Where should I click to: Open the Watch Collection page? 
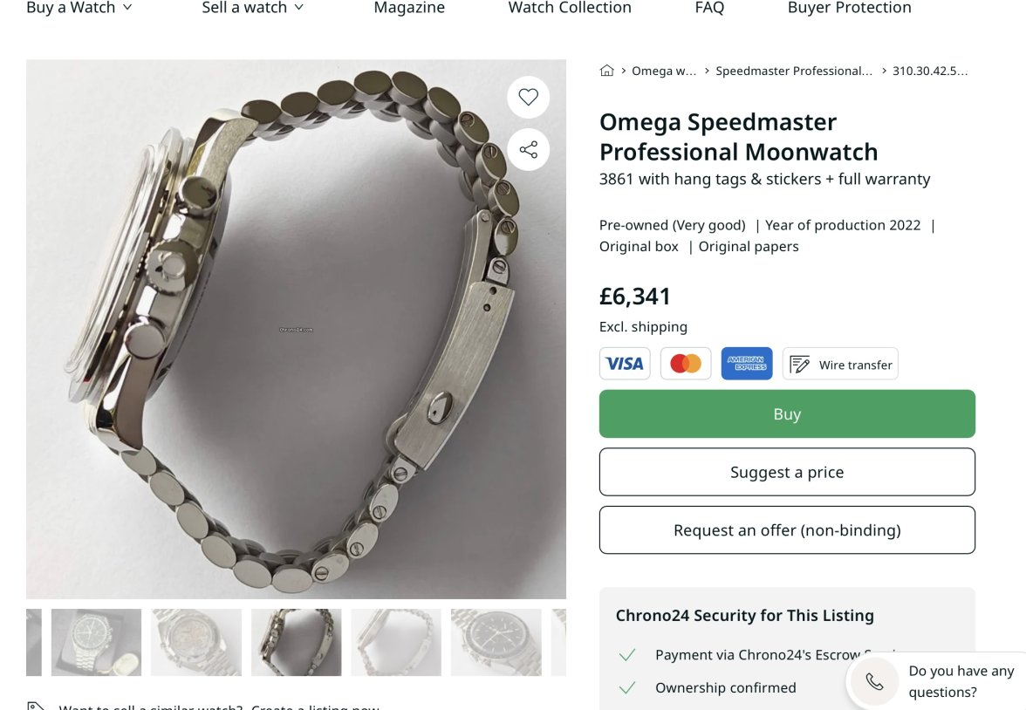pos(570,8)
